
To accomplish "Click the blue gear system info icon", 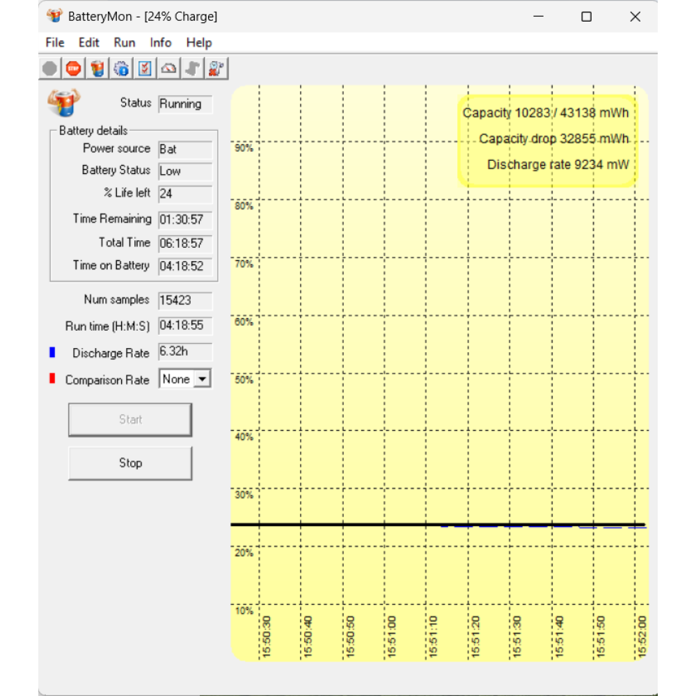I will (121, 68).
